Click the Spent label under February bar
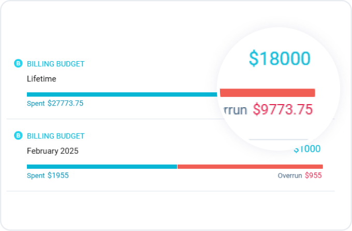The height and width of the screenshot is (231, 352). (x=36, y=176)
